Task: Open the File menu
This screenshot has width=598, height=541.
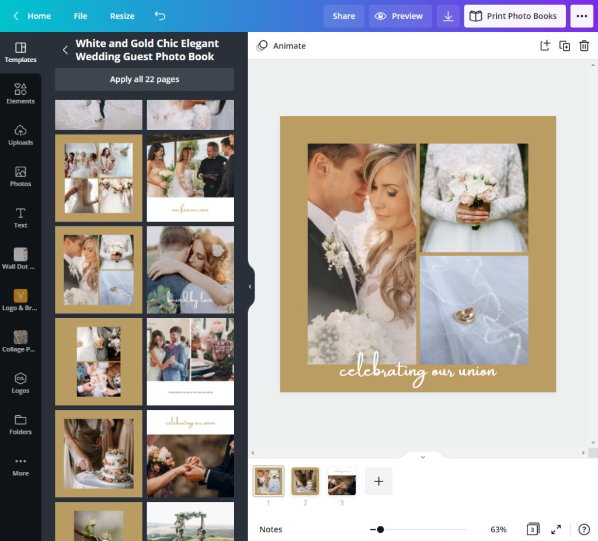Action: pyautogui.click(x=81, y=16)
